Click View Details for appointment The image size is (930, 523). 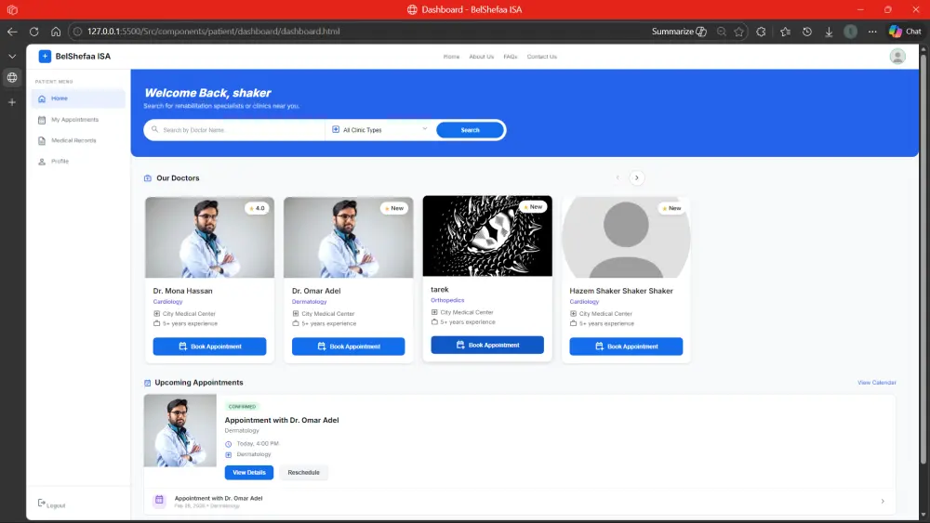point(249,473)
